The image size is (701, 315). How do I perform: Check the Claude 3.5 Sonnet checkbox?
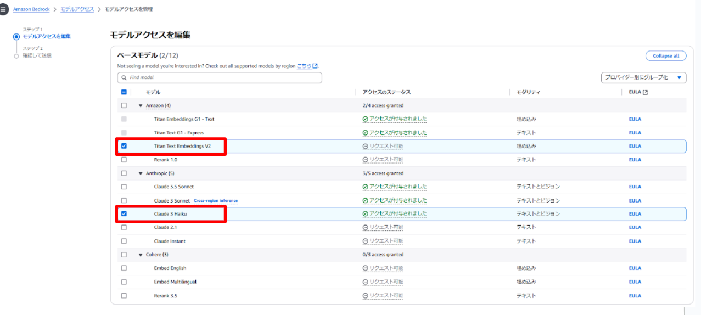tap(124, 187)
